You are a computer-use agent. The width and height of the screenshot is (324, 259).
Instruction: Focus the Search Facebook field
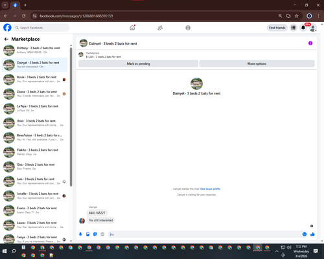tap(41, 28)
